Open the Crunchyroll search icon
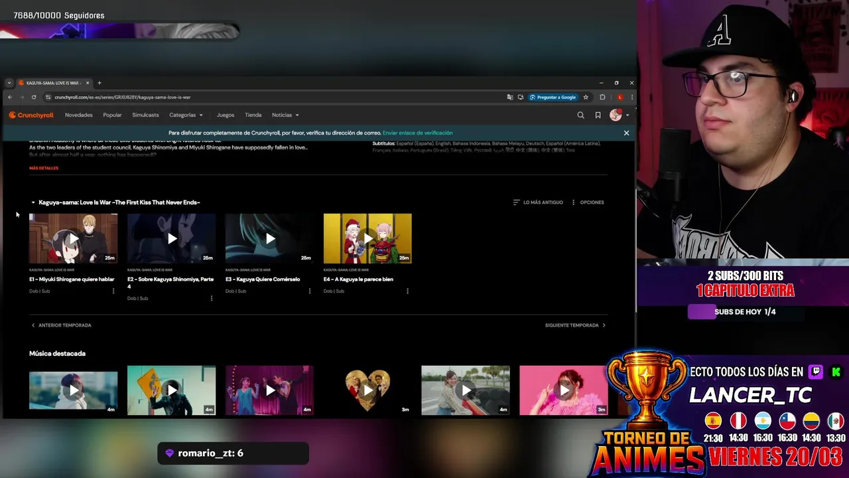 [x=580, y=115]
